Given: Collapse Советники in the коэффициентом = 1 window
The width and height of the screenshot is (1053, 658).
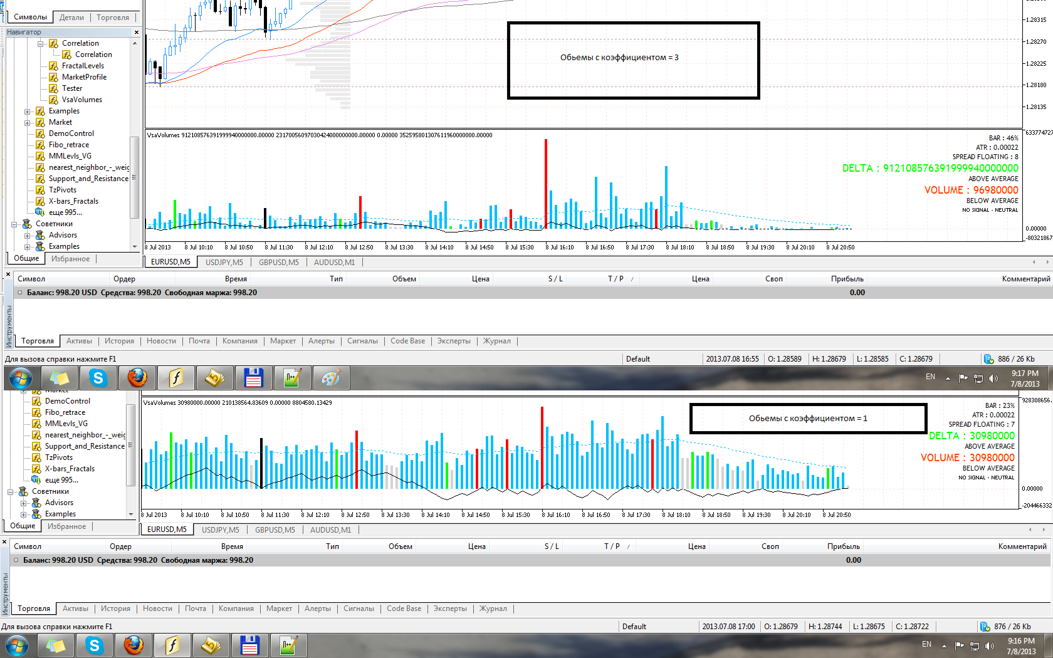Looking at the screenshot, I should pos(11,492).
